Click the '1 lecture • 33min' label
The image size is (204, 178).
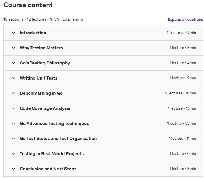(x=181, y=123)
